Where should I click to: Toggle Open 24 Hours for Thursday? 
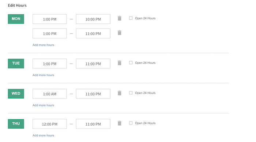click(x=131, y=123)
